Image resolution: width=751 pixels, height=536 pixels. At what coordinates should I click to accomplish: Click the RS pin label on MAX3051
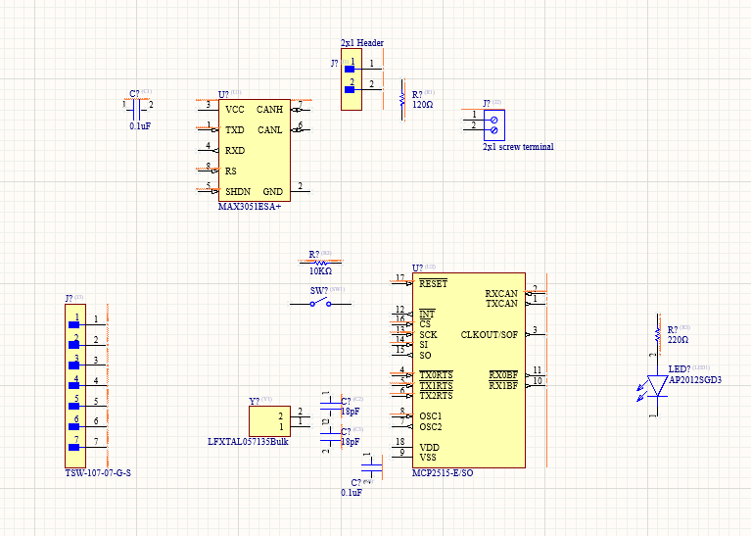[x=231, y=171]
